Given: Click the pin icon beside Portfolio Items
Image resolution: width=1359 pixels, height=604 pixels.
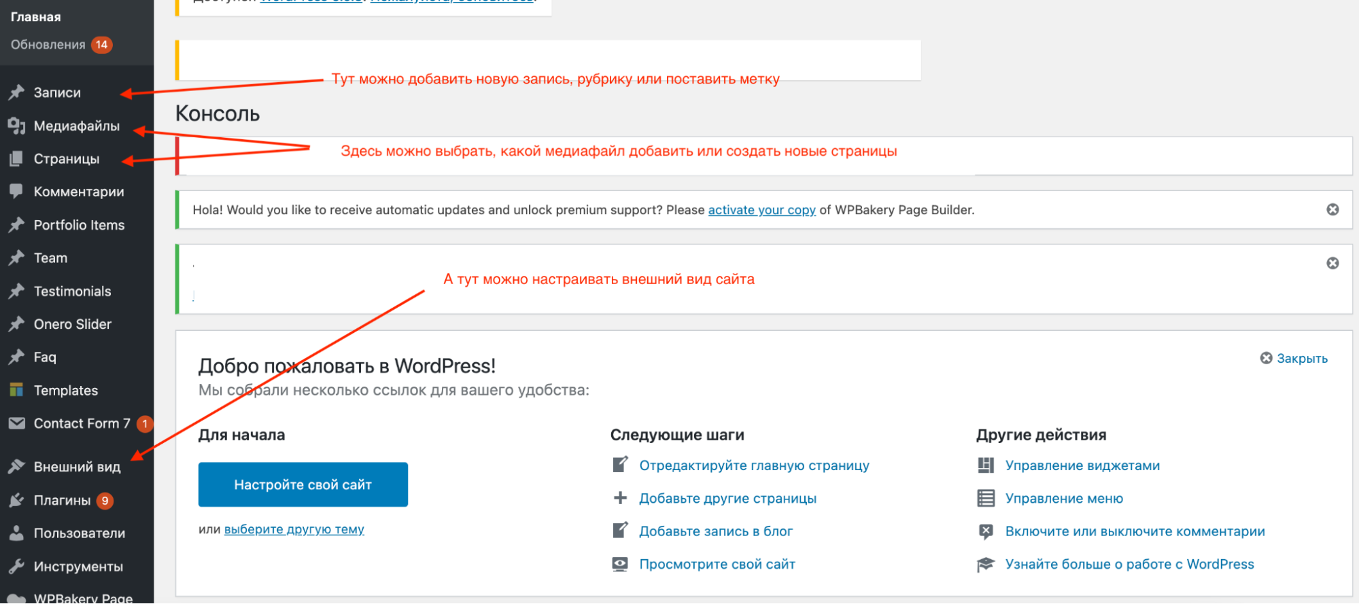Looking at the screenshot, I should tap(16, 225).
